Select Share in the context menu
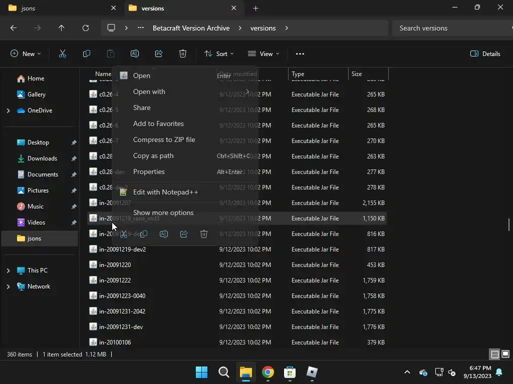This screenshot has height=384, width=513. point(185,108)
